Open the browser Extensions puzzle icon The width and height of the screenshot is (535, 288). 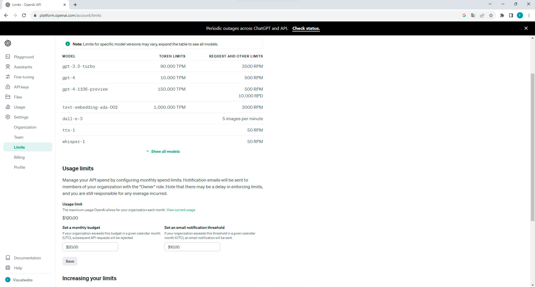[502, 15]
